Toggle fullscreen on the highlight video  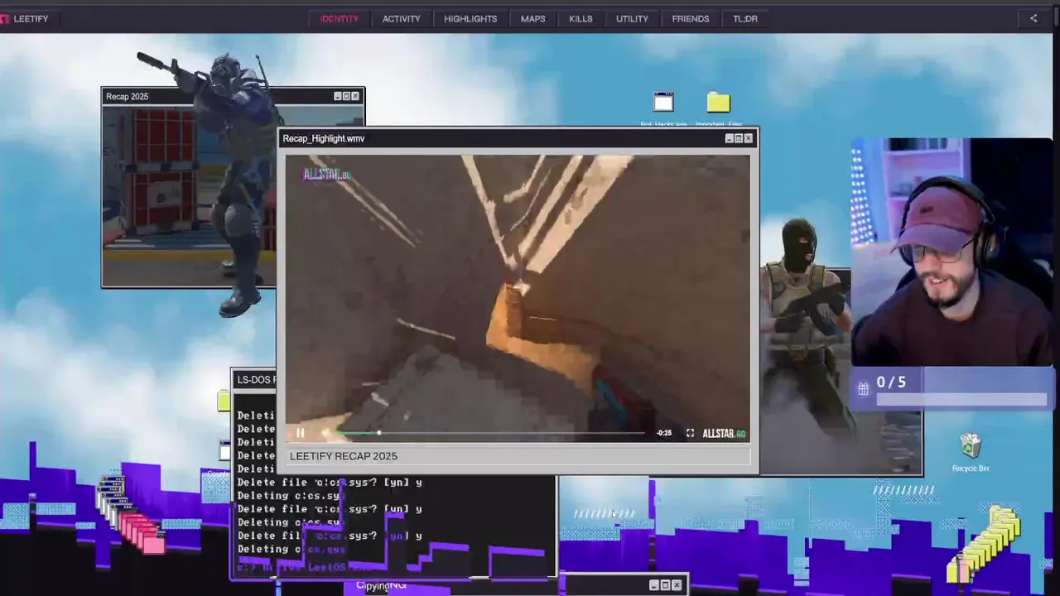pos(690,433)
